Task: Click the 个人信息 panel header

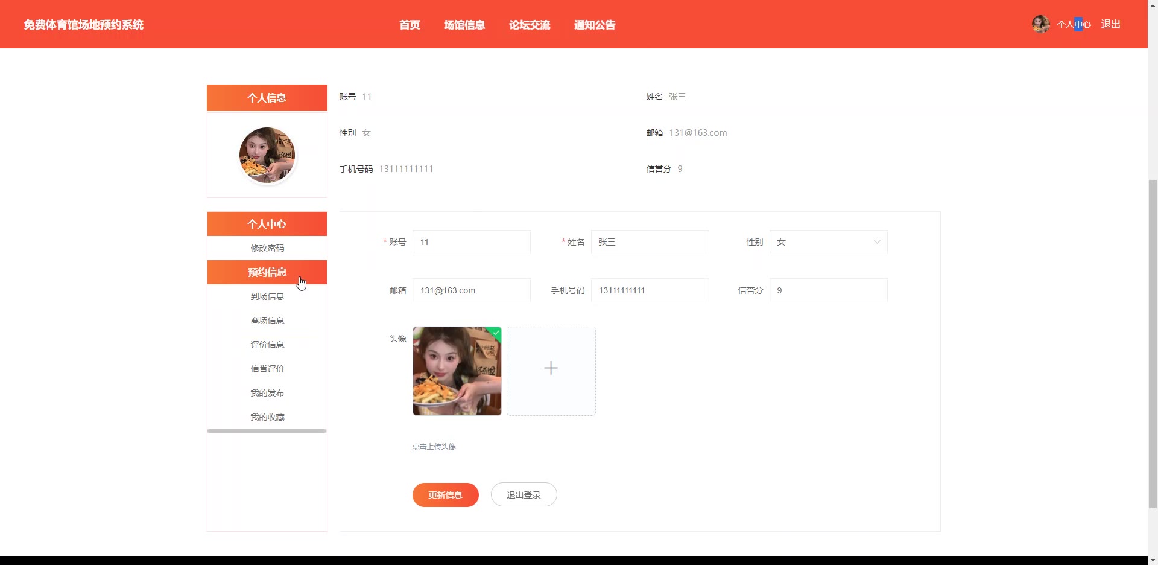Action: click(267, 98)
